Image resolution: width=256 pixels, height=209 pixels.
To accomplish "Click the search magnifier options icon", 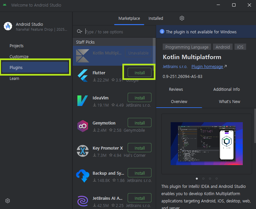I will click(x=79, y=31).
